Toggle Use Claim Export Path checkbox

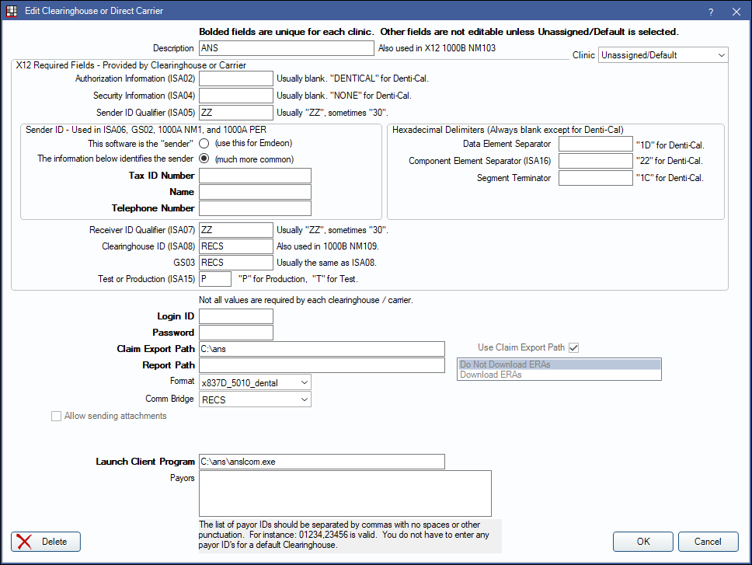573,347
